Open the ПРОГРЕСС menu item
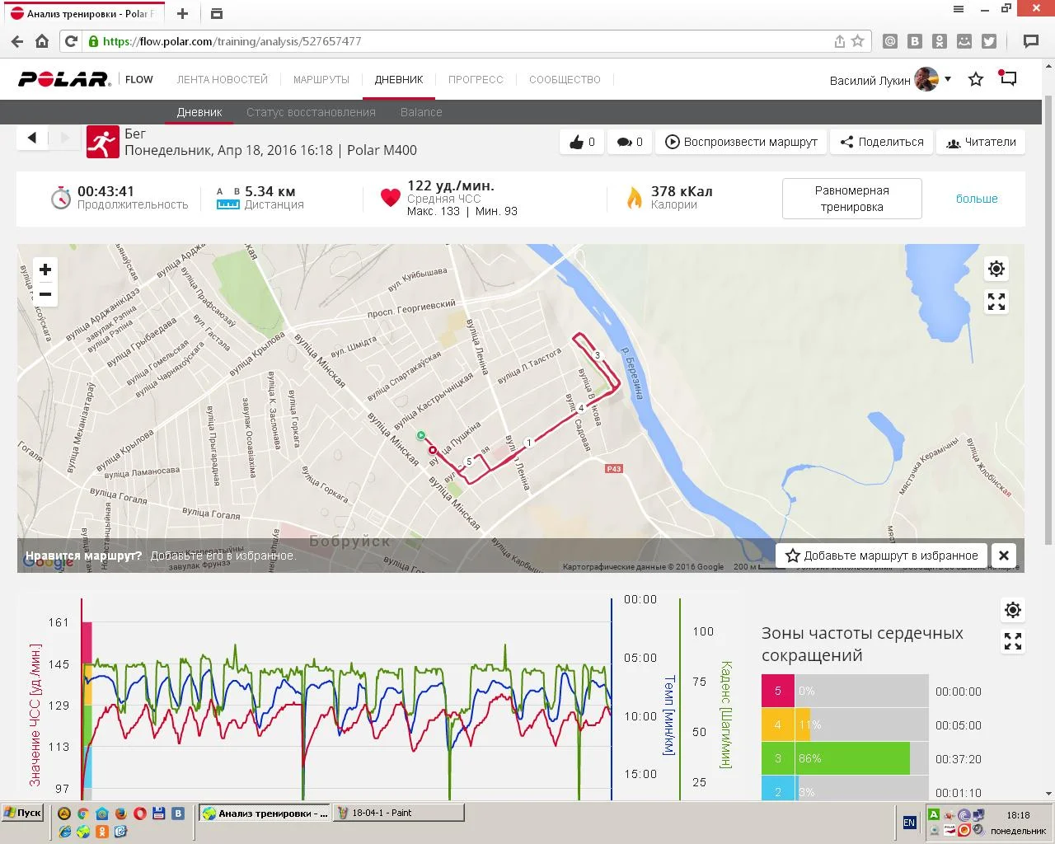 click(476, 80)
